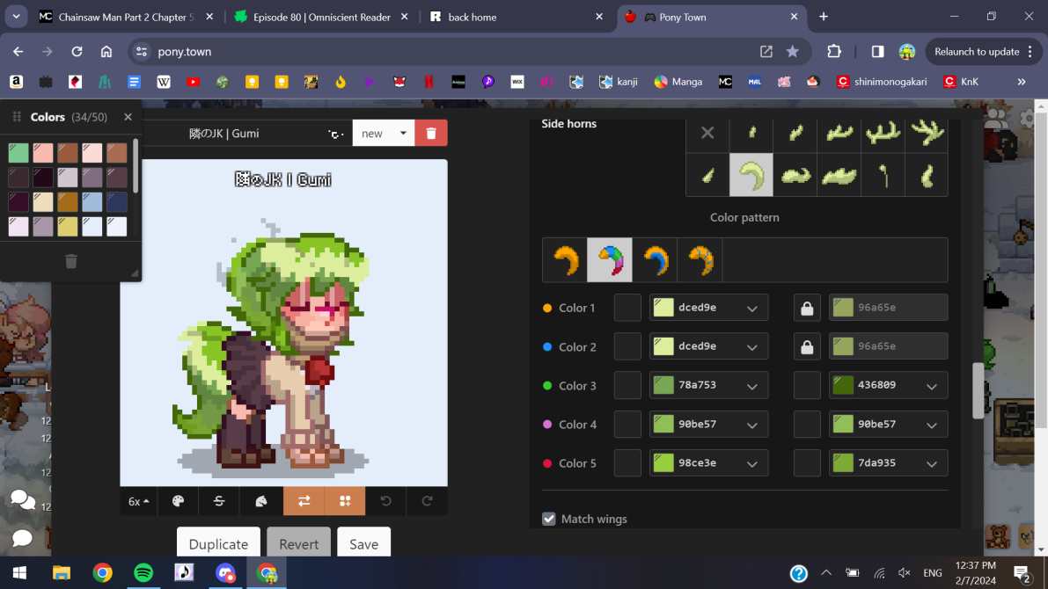This screenshot has width=1048, height=589.
Task: Toggle the Match wings checkbox
Action: tap(549, 519)
